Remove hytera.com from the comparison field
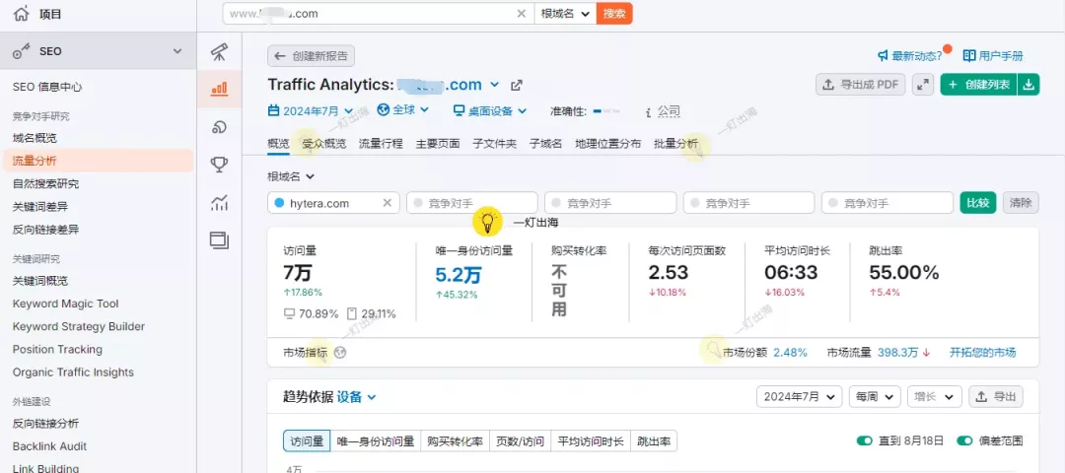The image size is (1065, 473). point(388,203)
